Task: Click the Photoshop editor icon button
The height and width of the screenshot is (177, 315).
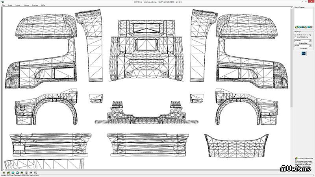Action: pos(303,53)
